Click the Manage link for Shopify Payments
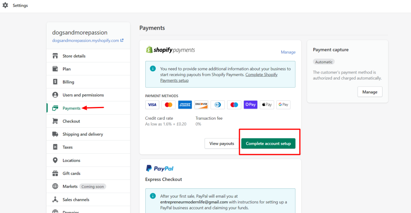Image resolution: width=411 pixels, height=213 pixels. click(288, 52)
